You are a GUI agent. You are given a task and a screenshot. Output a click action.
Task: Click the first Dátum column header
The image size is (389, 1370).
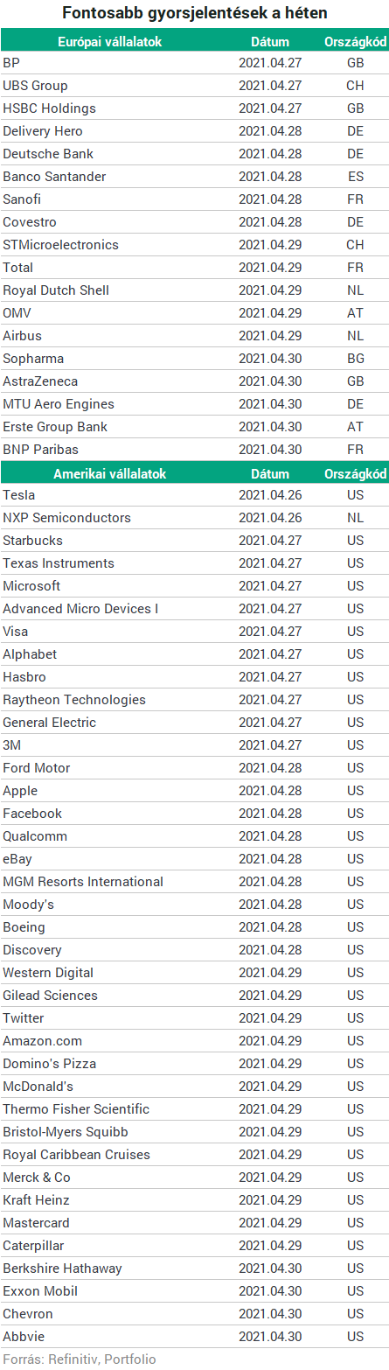pos(270,41)
